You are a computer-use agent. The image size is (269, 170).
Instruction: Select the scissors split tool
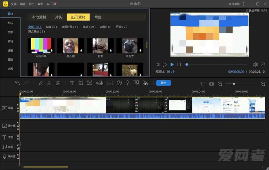tap(49, 83)
